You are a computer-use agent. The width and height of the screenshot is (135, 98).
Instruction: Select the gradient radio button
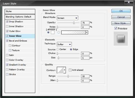[x=59, y=32]
